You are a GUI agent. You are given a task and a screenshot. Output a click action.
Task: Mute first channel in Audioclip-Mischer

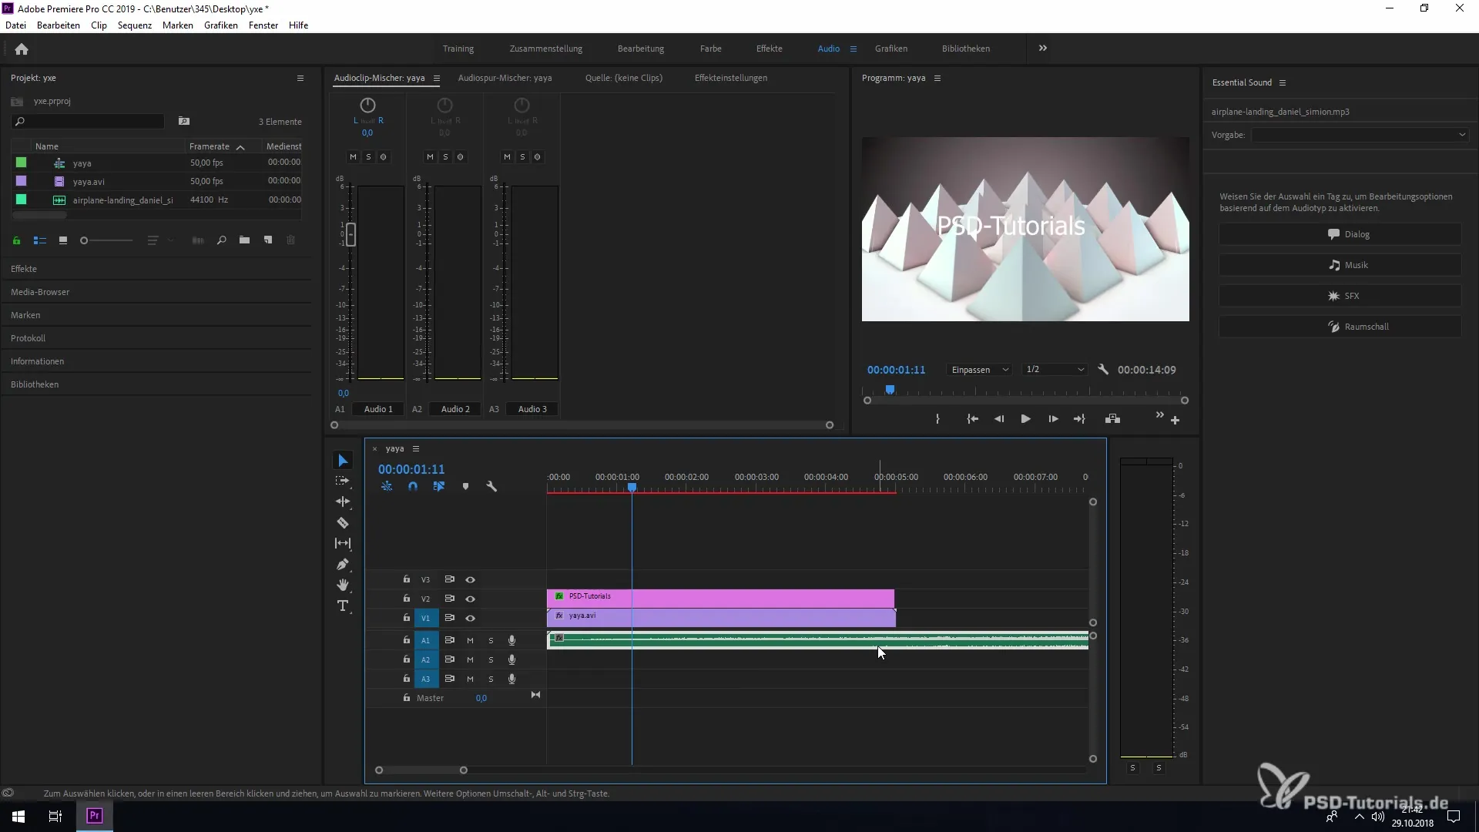pyautogui.click(x=353, y=157)
